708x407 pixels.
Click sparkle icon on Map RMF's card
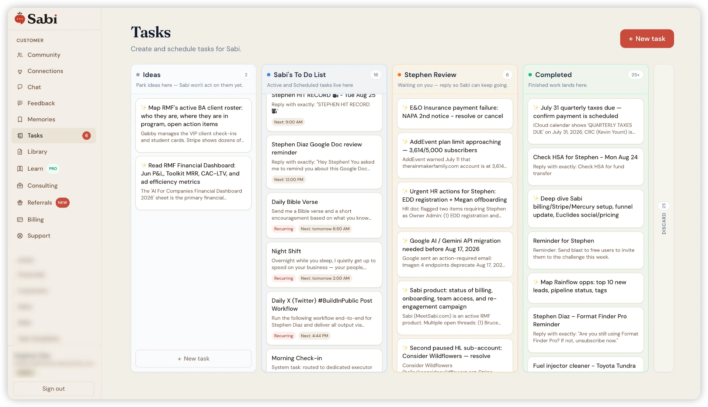143,108
